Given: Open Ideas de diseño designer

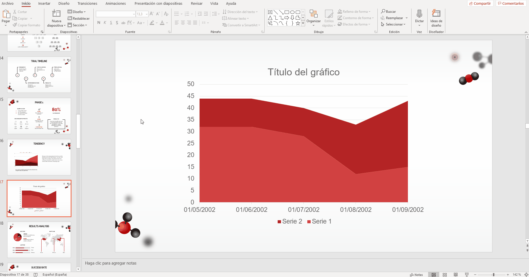Looking at the screenshot, I should 436,18.
